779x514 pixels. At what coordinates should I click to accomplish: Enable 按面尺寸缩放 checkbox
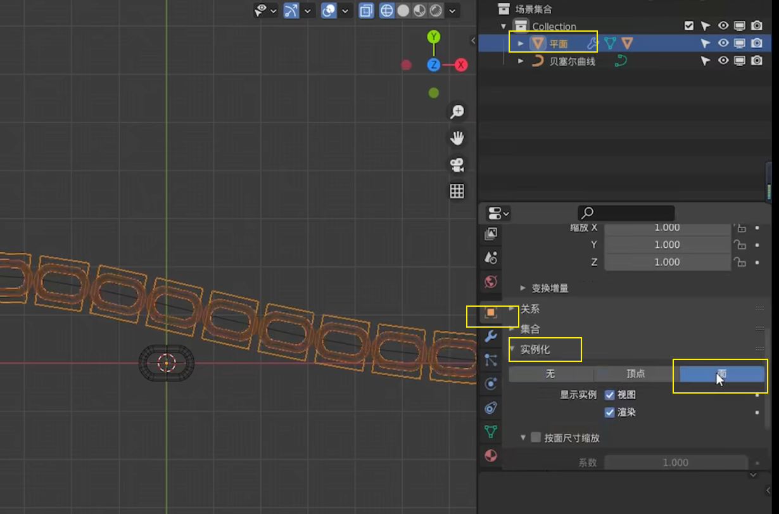tap(536, 437)
